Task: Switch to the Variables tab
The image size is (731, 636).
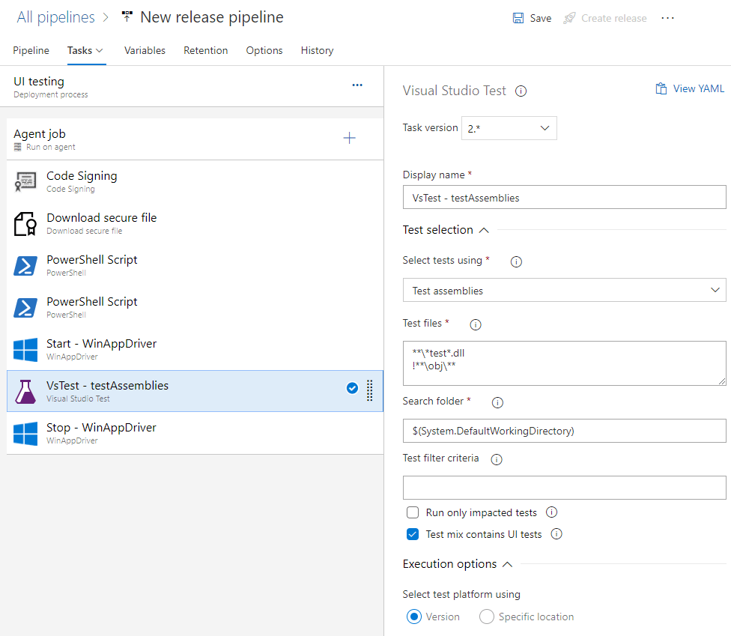Action: tap(145, 50)
